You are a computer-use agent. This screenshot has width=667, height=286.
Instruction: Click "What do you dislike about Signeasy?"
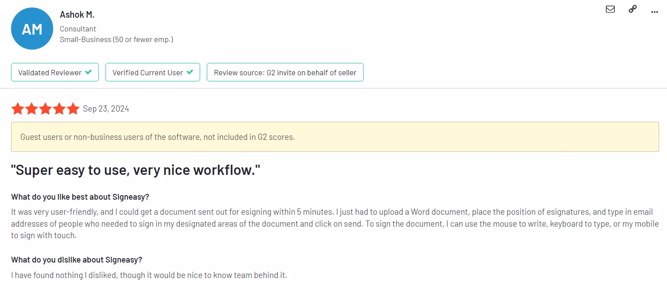[77, 259]
